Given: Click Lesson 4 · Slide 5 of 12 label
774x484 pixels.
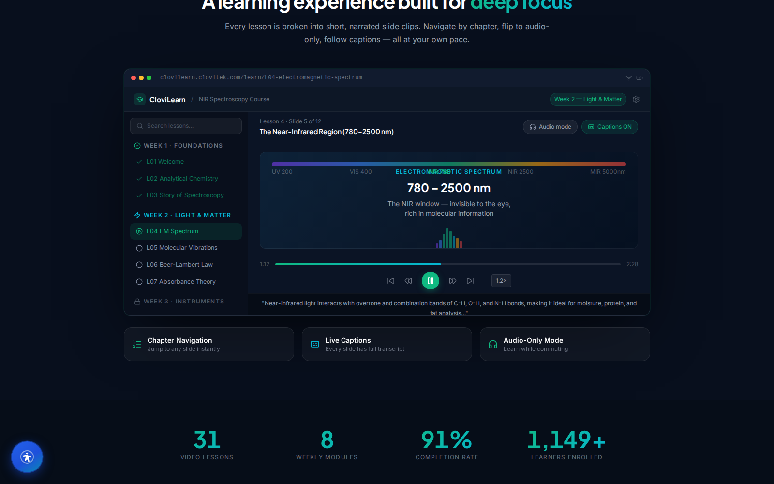Looking at the screenshot, I should pos(290,121).
